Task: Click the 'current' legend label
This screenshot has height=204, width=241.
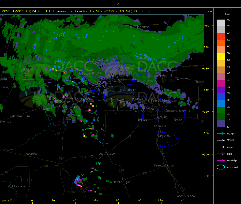Action: tap(233, 167)
